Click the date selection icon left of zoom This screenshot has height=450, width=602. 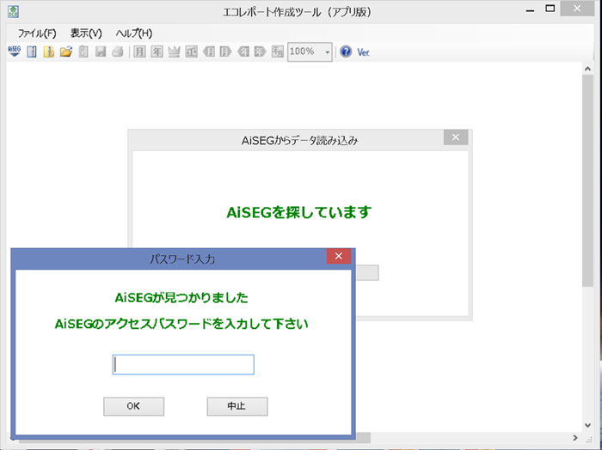point(278,52)
